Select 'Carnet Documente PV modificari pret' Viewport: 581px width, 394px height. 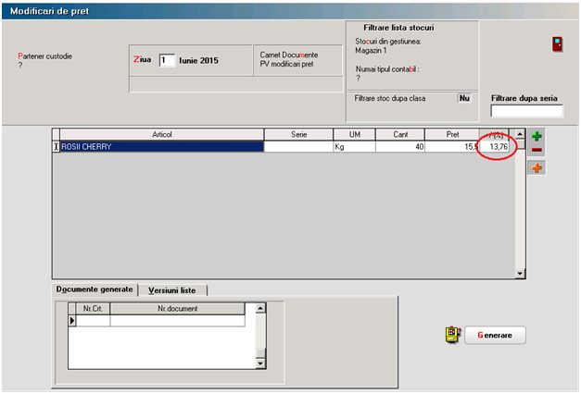(x=288, y=59)
